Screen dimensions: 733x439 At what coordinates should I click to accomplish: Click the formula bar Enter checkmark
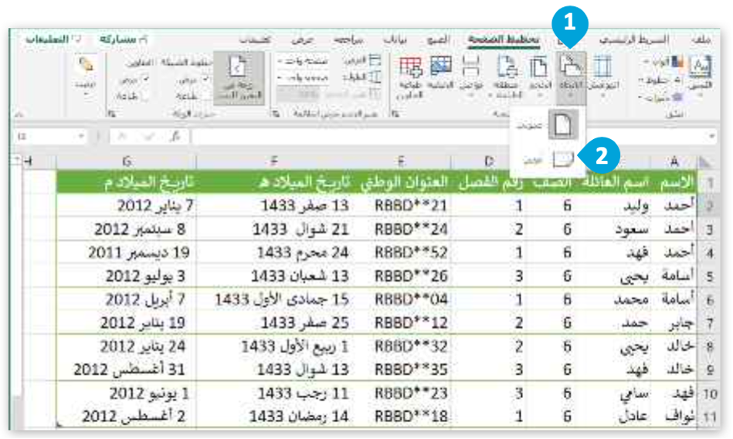click(148, 137)
